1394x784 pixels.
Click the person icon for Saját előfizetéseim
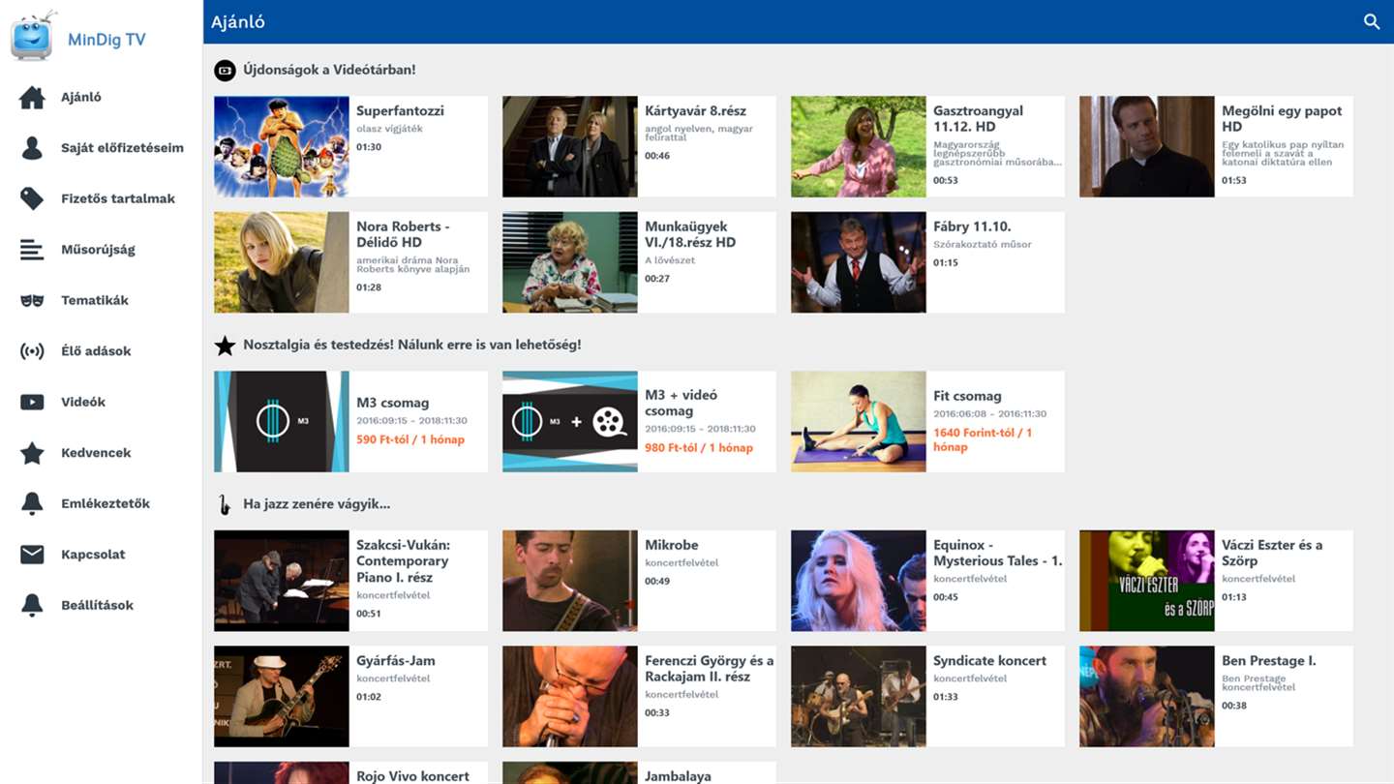point(32,148)
